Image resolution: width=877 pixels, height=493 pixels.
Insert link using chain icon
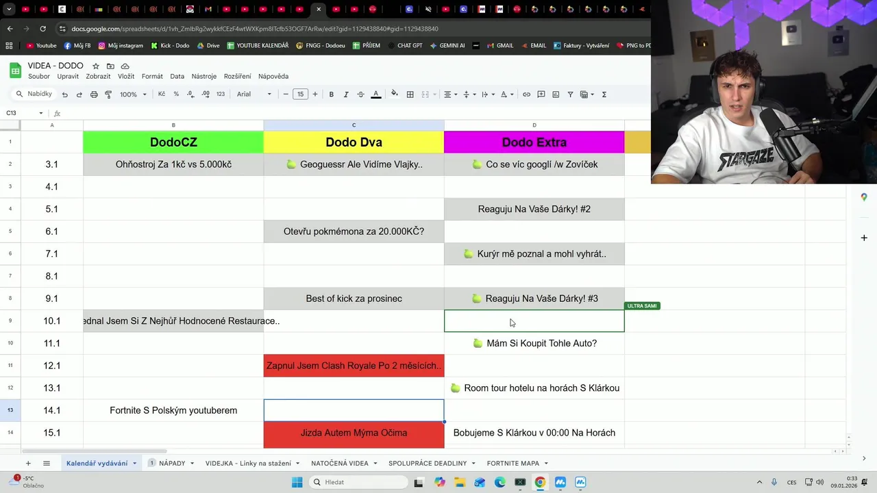point(526,94)
